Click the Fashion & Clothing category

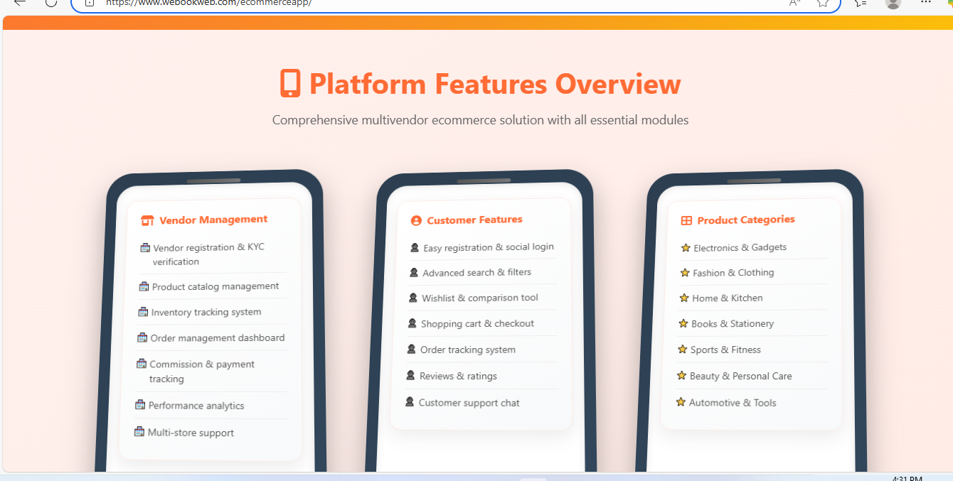point(733,273)
